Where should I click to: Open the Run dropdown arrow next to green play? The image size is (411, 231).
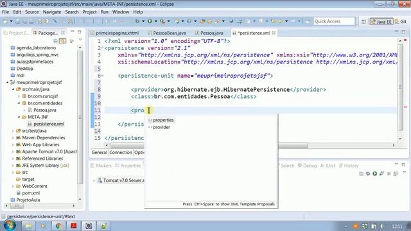[155, 21]
